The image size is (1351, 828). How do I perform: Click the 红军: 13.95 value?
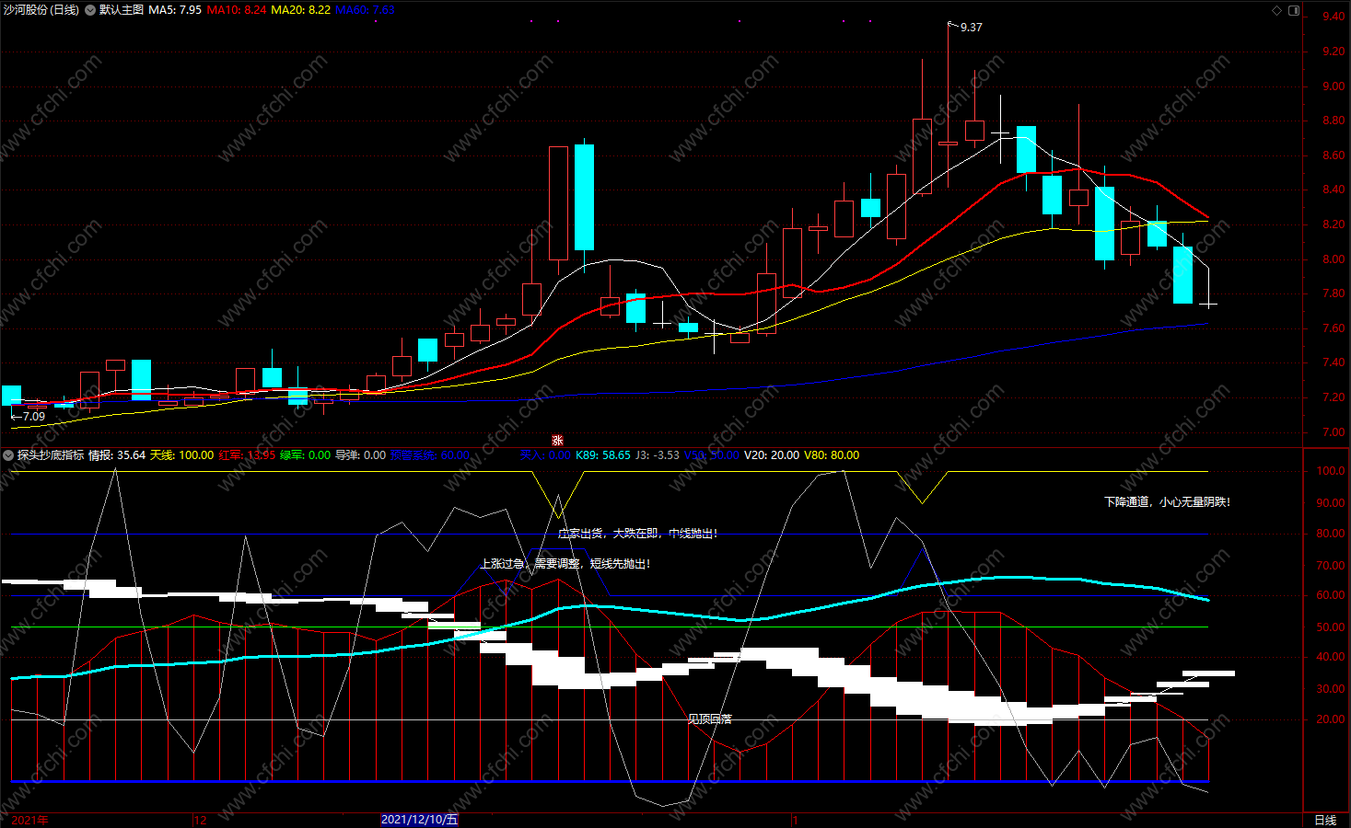coord(247,455)
